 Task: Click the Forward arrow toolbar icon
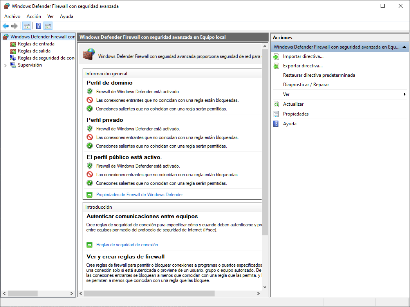(14, 26)
